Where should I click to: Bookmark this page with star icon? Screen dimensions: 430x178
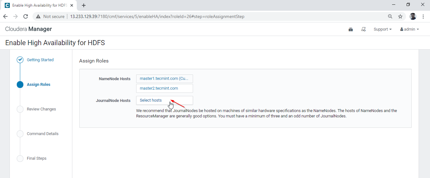400,16
